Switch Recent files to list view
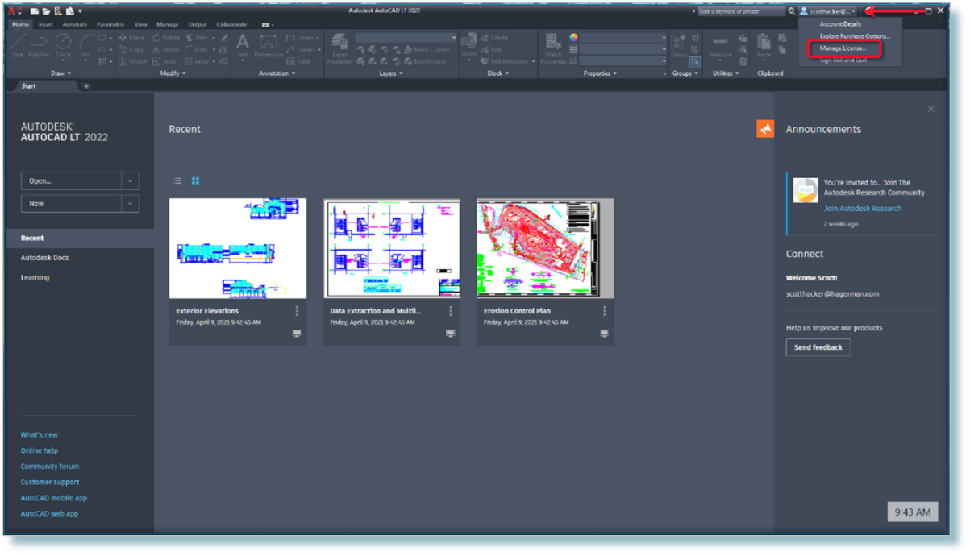The width and height of the screenshot is (970, 556). (x=177, y=180)
